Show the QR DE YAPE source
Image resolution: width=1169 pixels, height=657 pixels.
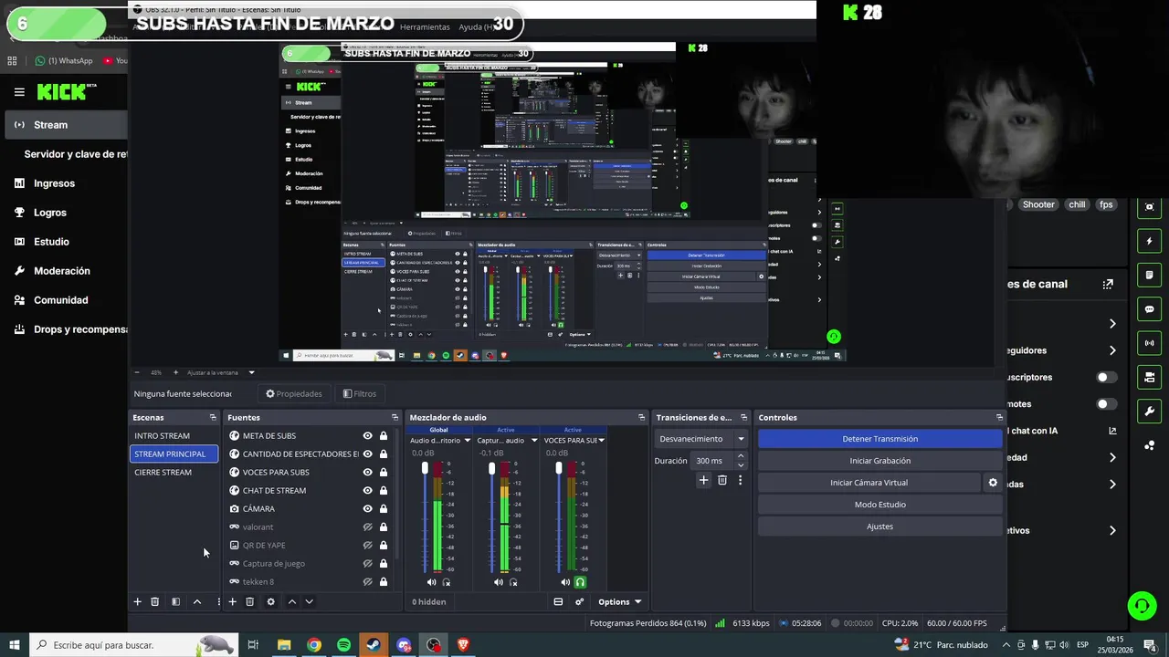coord(367,545)
